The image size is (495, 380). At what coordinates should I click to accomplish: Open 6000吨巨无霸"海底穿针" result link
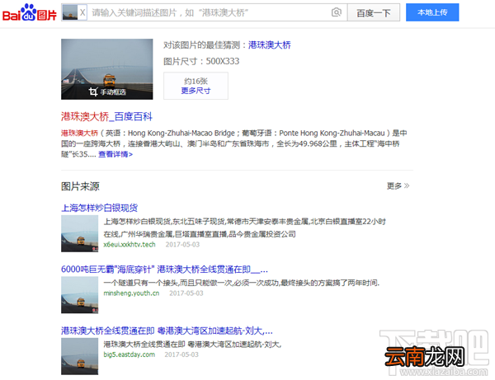[164, 270]
